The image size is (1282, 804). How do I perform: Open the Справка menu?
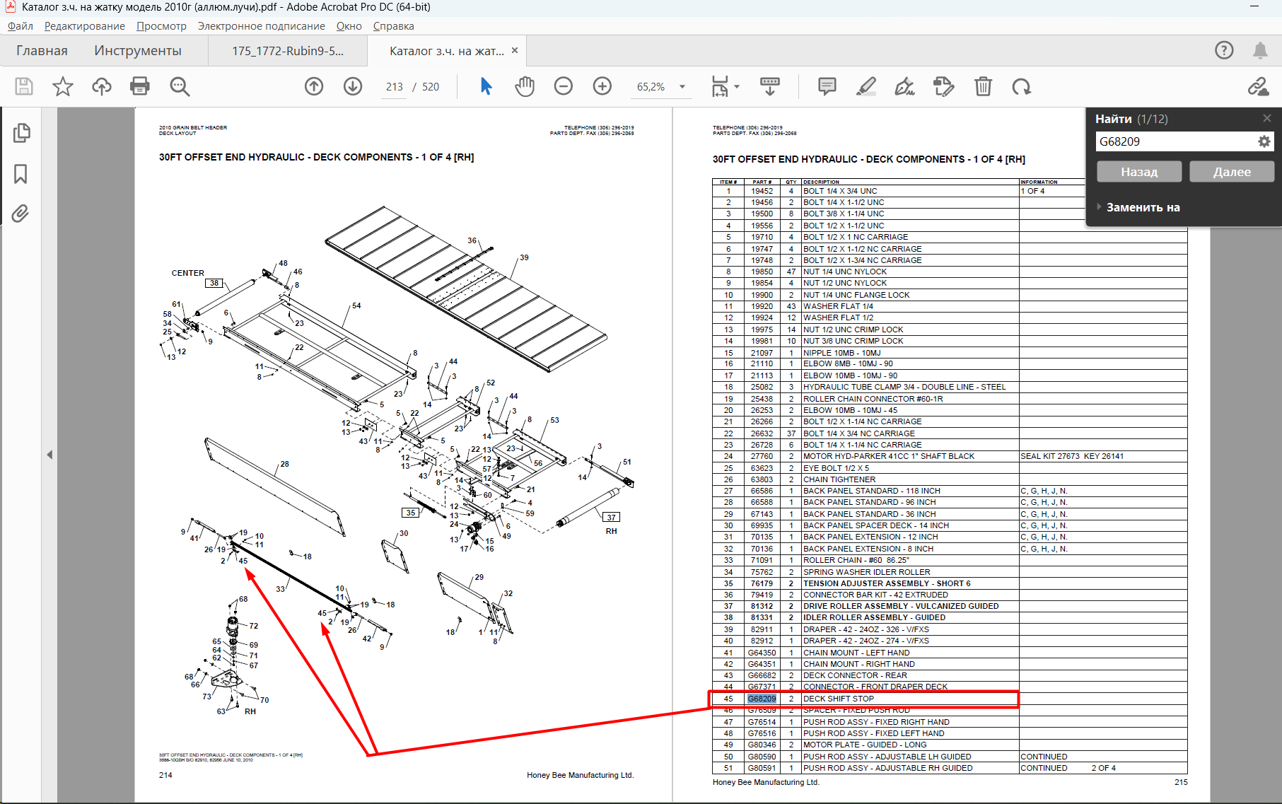393,26
